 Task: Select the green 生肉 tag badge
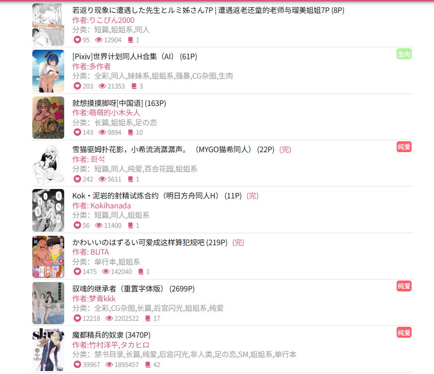tap(404, 54)
